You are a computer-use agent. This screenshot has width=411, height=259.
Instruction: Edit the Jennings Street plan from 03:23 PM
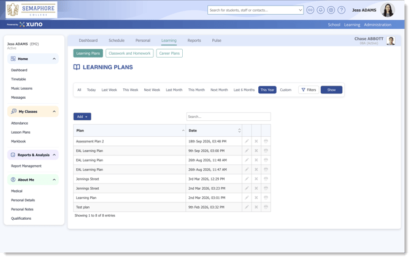coord(247,188)
